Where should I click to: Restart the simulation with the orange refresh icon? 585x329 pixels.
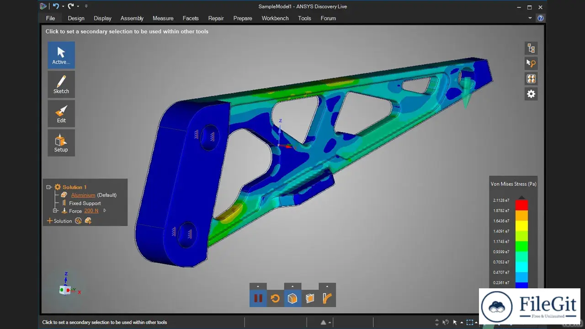(x=275, y=298)
